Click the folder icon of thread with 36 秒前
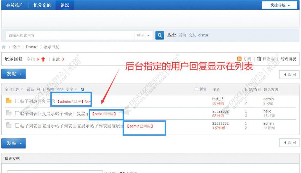Image resolution: width=301 pixels, height=173 pixels. coord(9,125)
